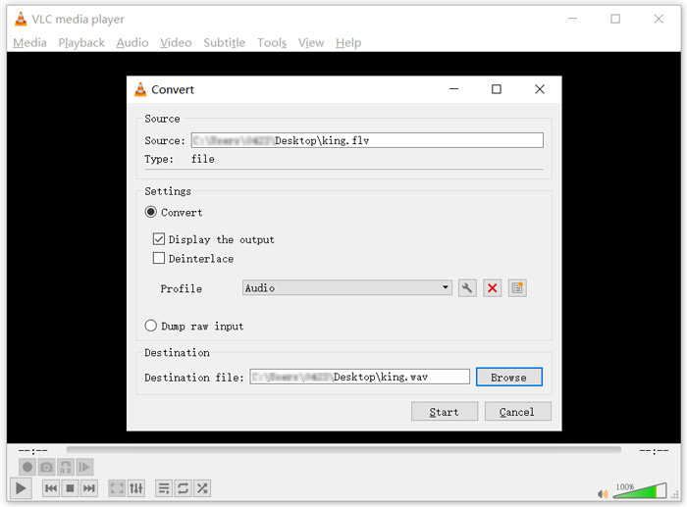Open the Video menu
The width and height of the screenshot is (687, 507).
tap(176, 43)
